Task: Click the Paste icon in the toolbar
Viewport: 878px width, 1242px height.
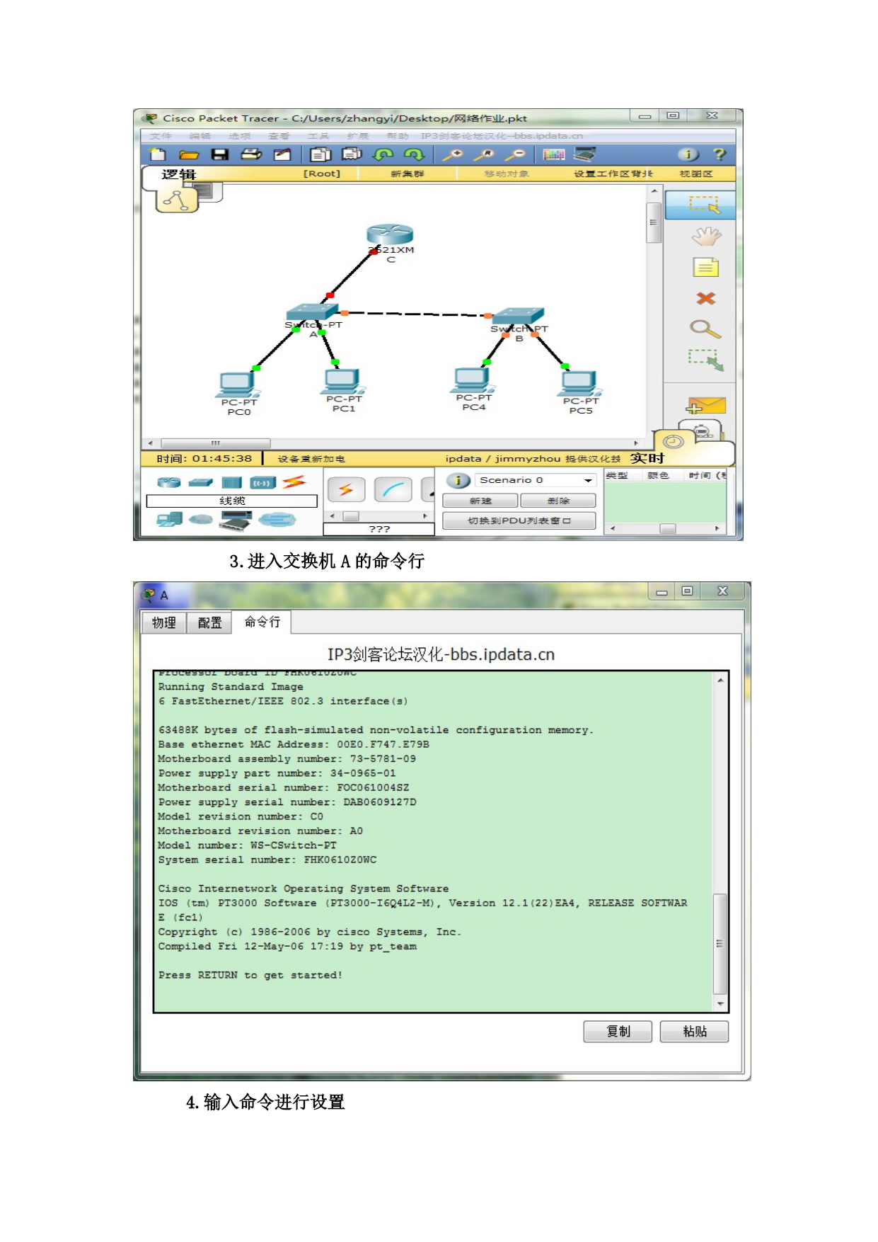Action: coord(352,154)
